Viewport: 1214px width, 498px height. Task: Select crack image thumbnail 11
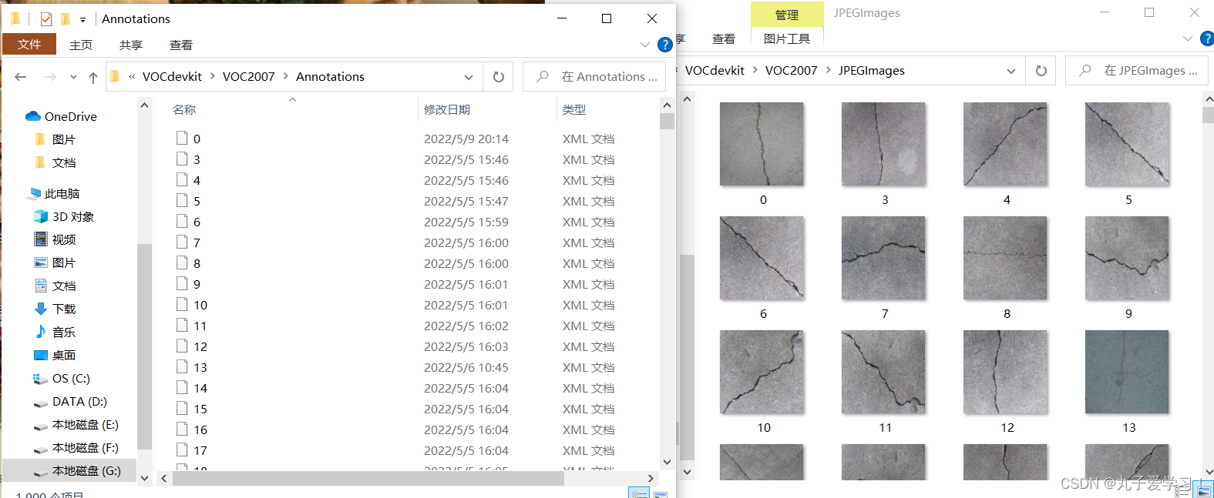pyautogui.click(x=883, y=372)
